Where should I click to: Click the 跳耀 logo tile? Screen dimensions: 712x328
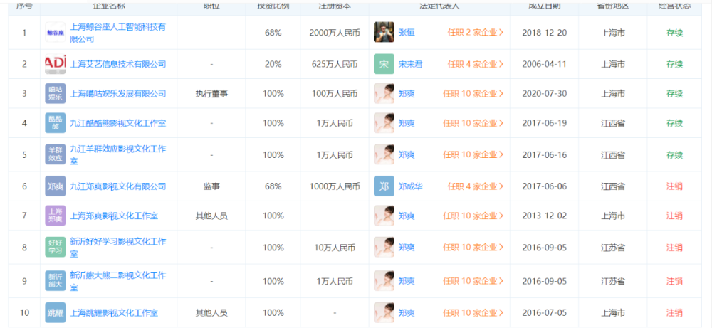pyautogui.click(x=56, y=312)
